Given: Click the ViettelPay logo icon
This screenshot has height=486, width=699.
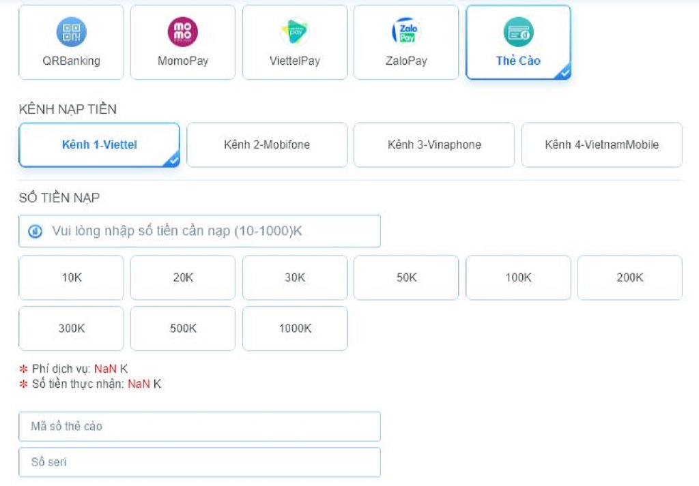Looking at the screenshot, I should point(295,32).
